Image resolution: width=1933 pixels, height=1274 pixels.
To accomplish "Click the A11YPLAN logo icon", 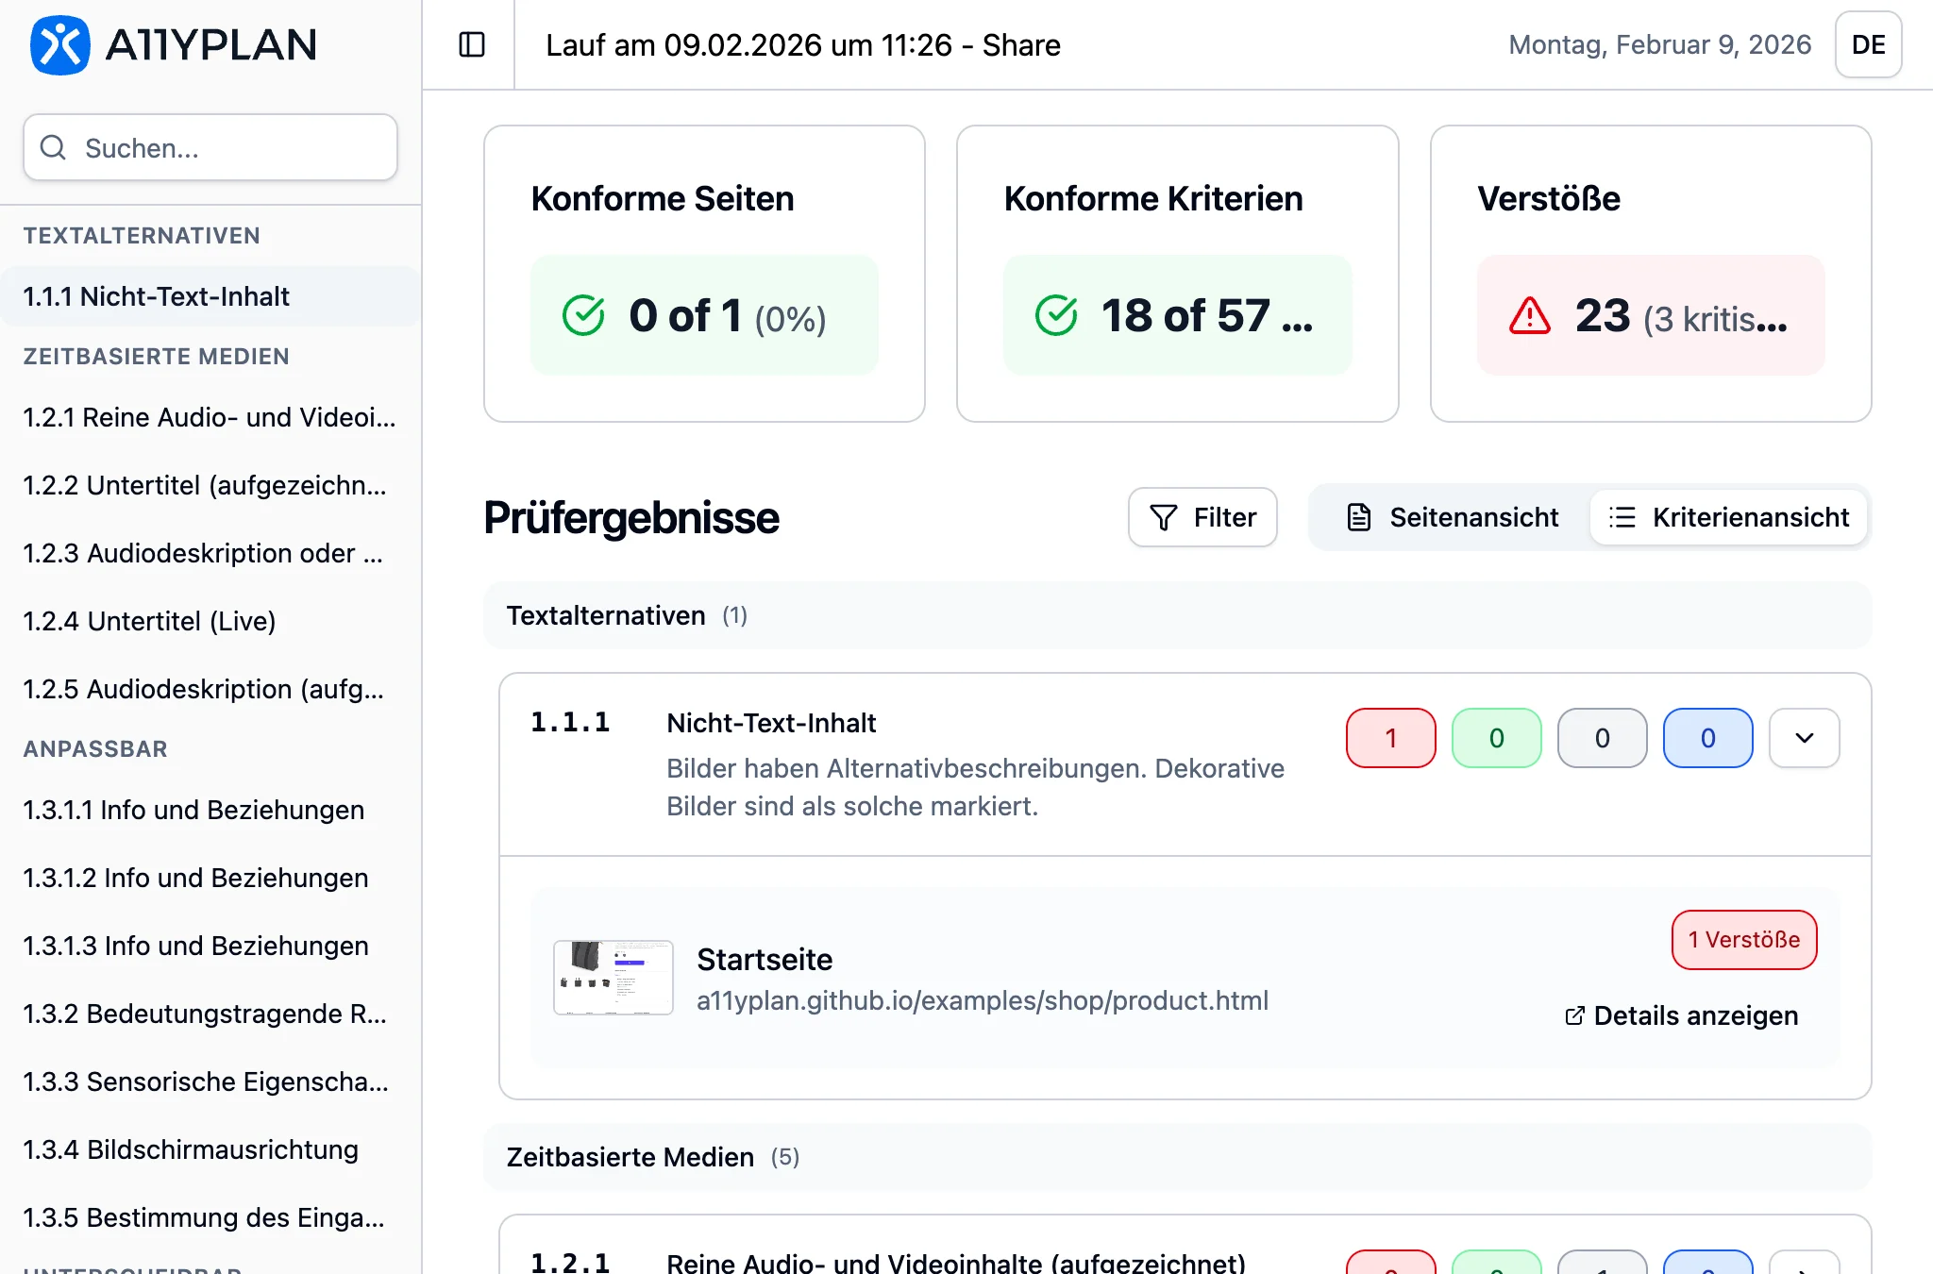I will [x=59, y=43].
